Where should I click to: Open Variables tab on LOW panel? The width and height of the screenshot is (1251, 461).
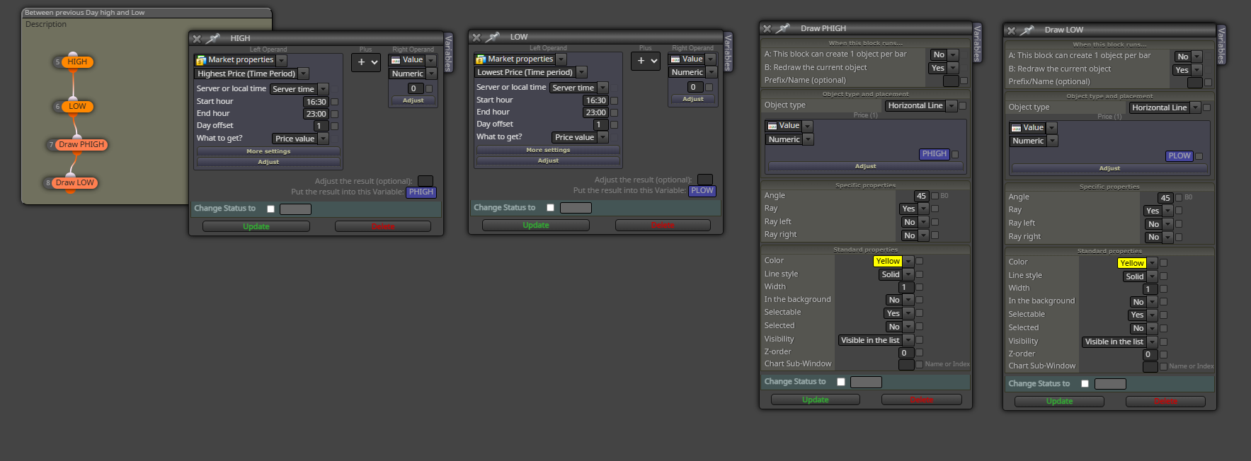click(728, 52)
